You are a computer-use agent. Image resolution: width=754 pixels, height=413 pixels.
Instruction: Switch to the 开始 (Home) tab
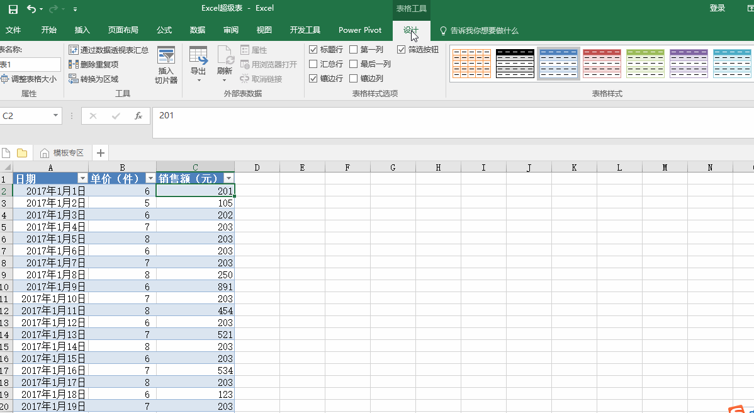pyautogui.click(x=48, y=30)
